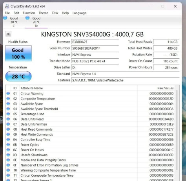Open the Theme menu
This screenshot has height=181, width=186.
pyautogui.click(x=44, y=13)
